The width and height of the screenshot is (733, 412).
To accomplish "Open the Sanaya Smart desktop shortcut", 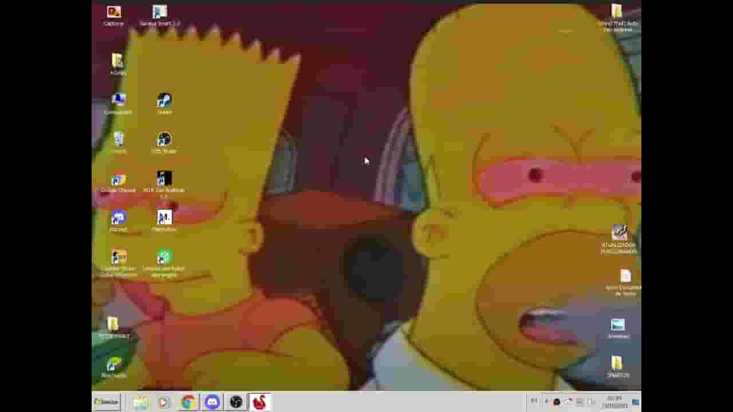I will (160, 15).
